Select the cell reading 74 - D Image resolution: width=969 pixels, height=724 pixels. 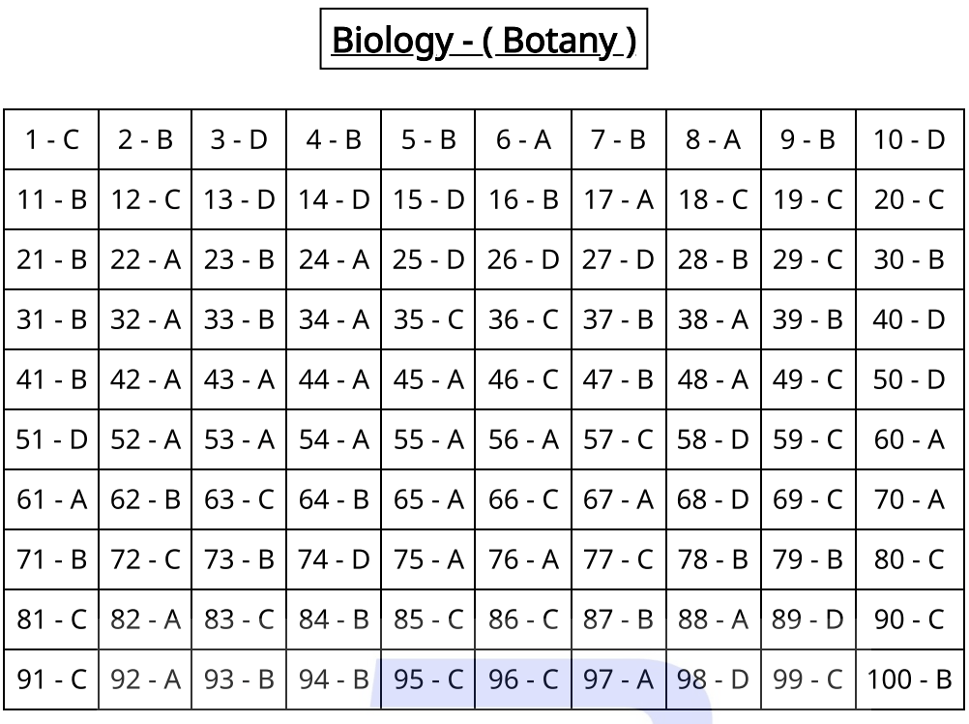click(x=334, y=560)
